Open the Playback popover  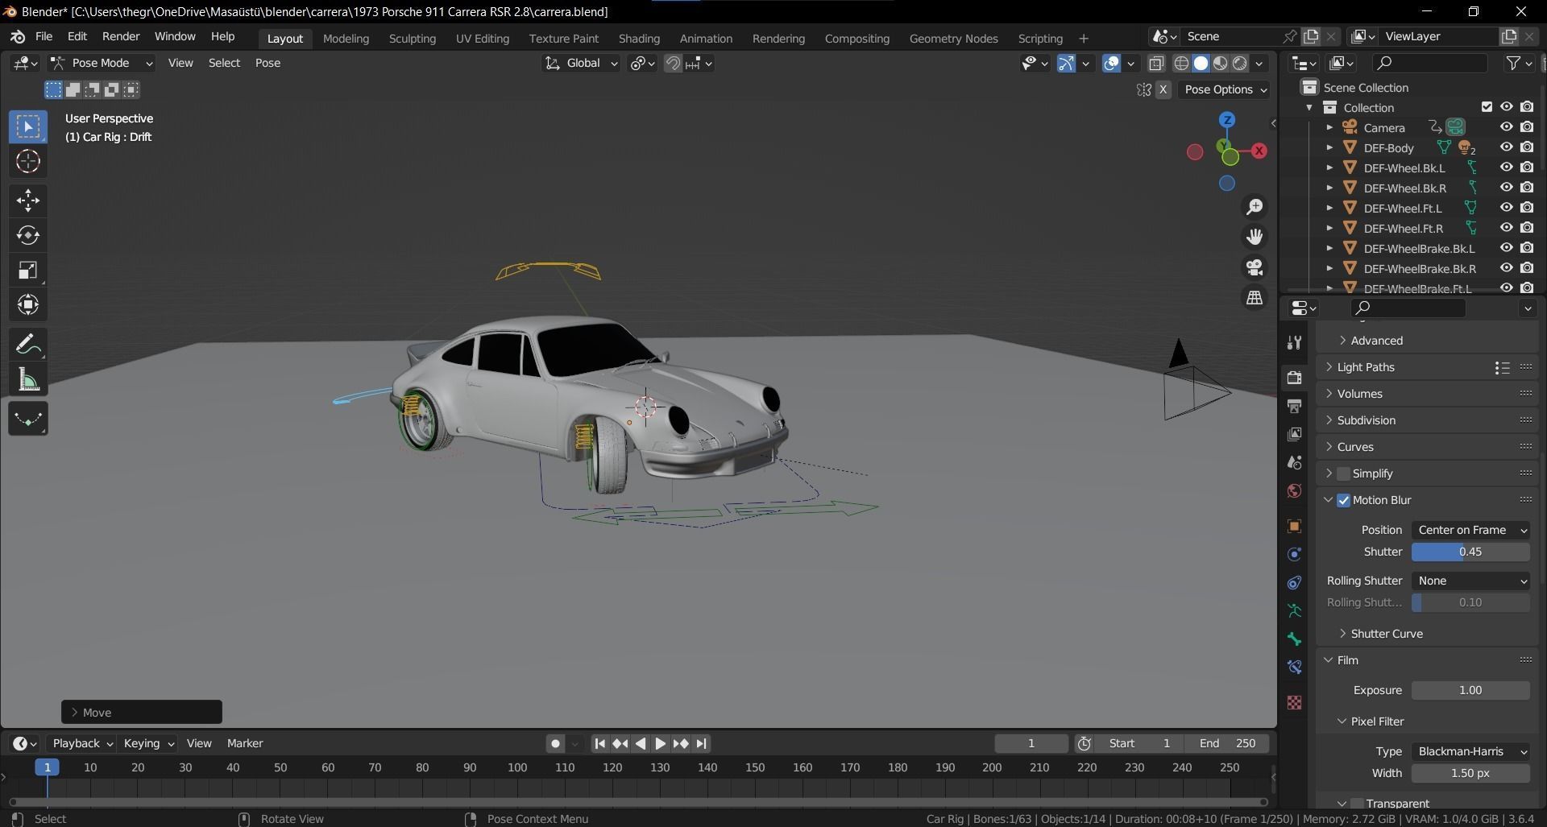coord(83,744)
